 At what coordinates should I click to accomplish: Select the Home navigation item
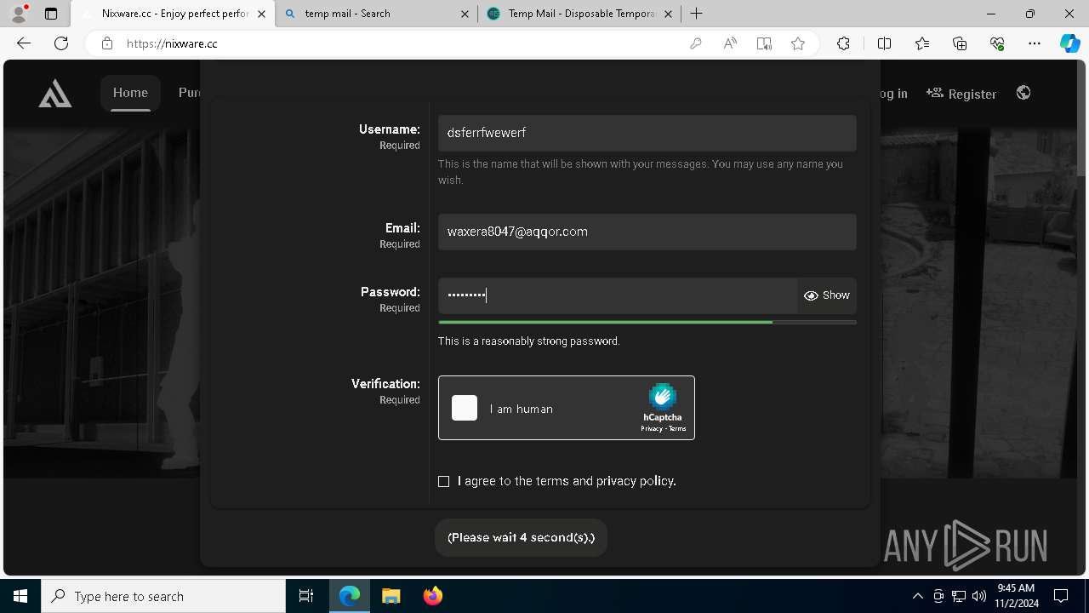130,93
